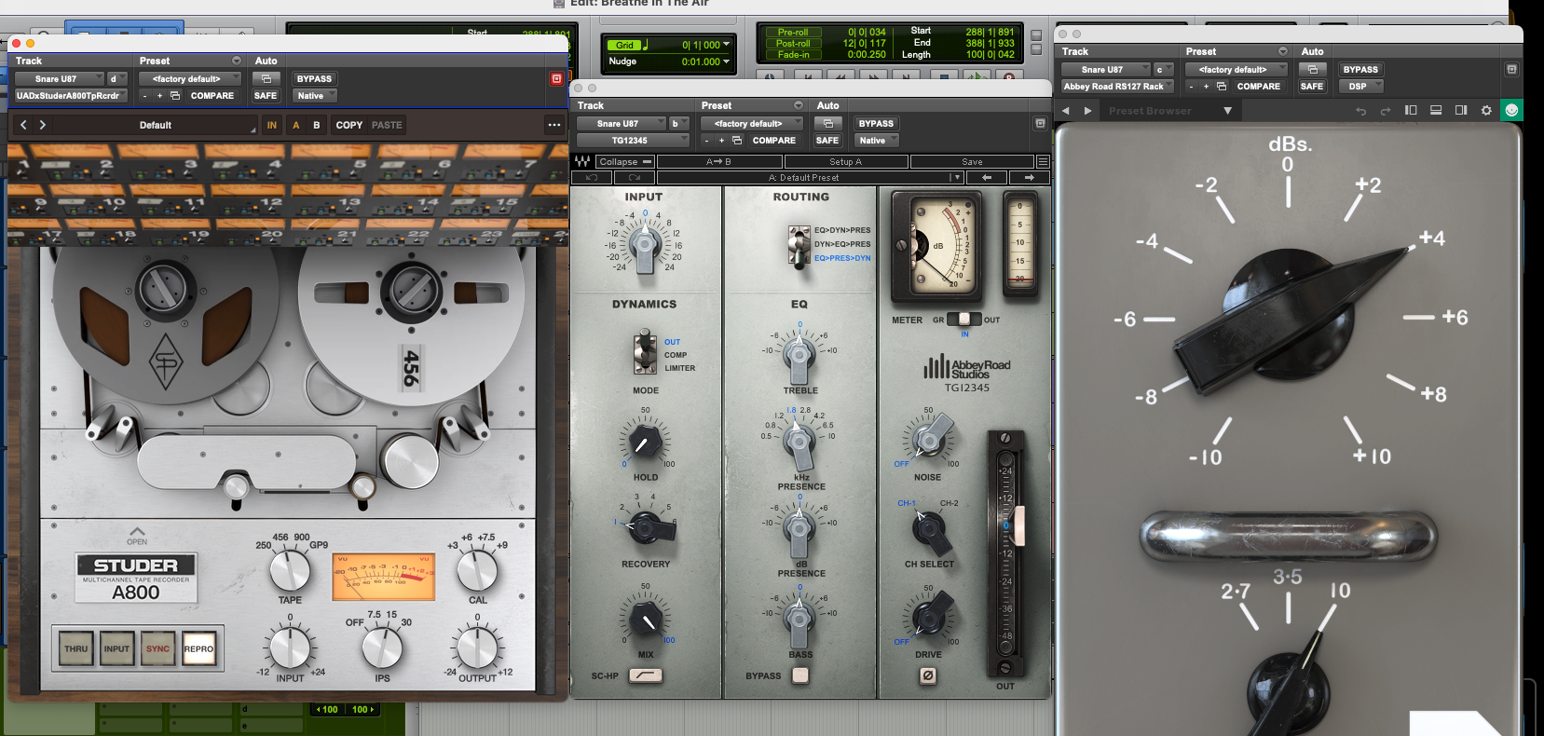Viewport: 1544px width, 736px height.
Task: Click redo arrow in RS127 toolbar
Action: click(1386, 111)
